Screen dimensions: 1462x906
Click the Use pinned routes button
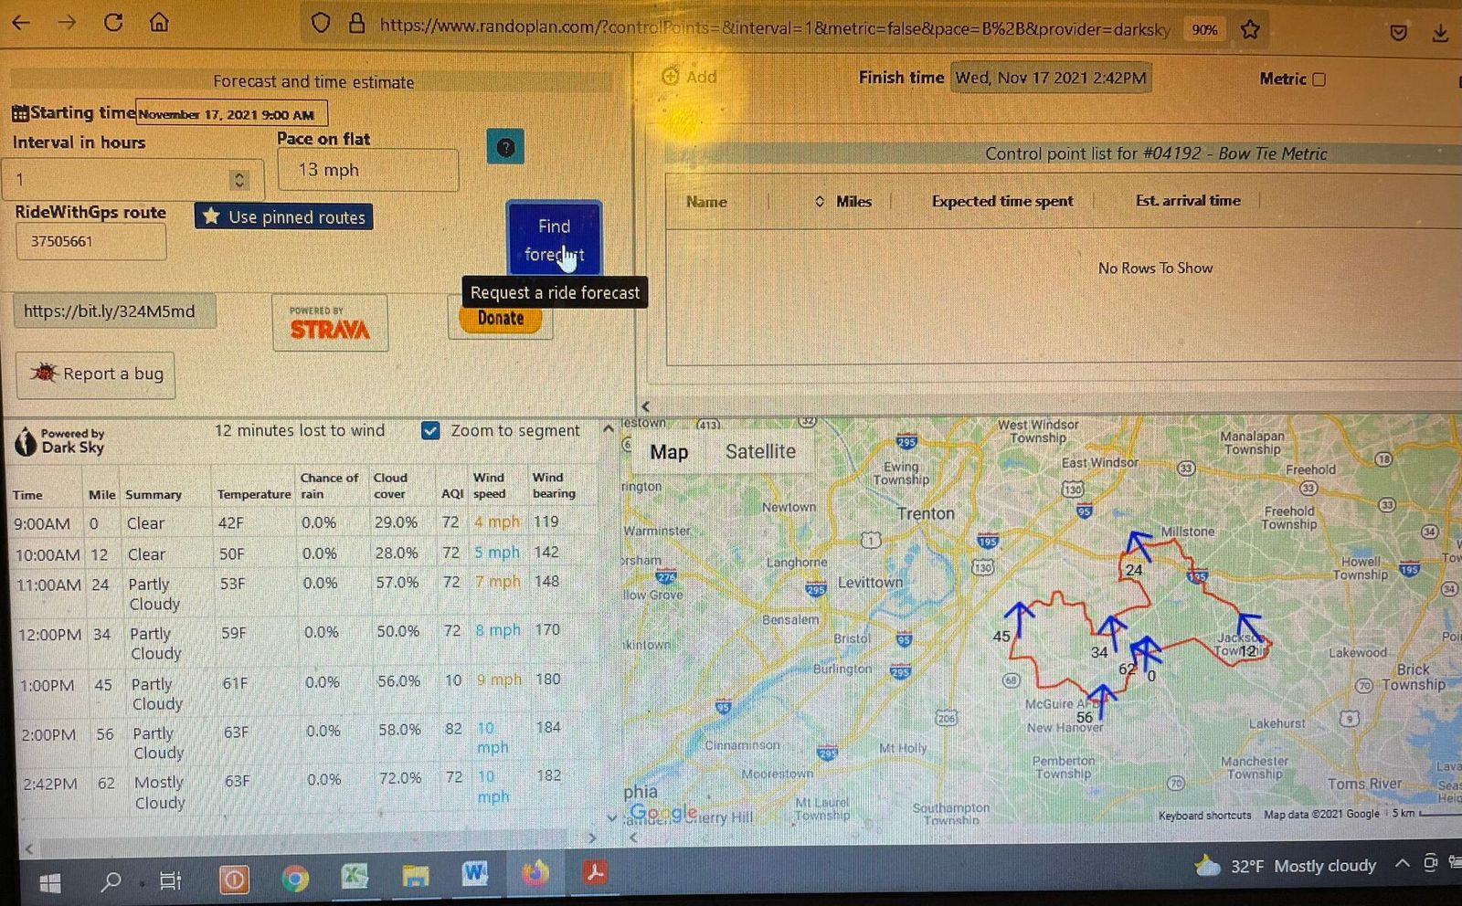point(283,216)
